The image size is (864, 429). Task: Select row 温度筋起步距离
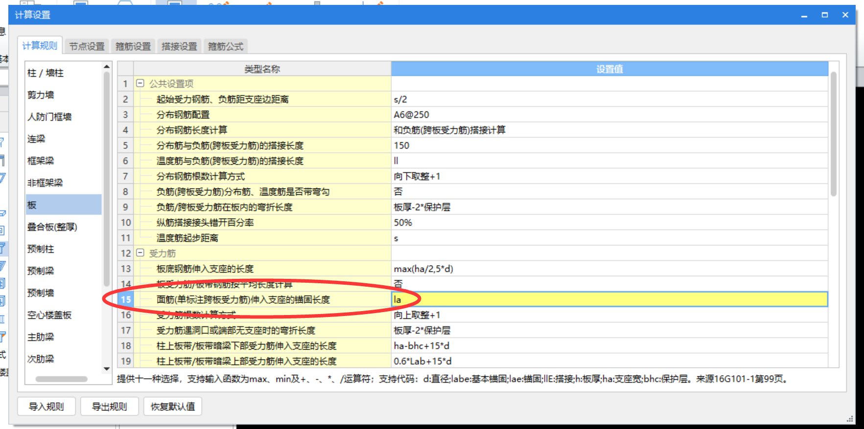[262, 238]
